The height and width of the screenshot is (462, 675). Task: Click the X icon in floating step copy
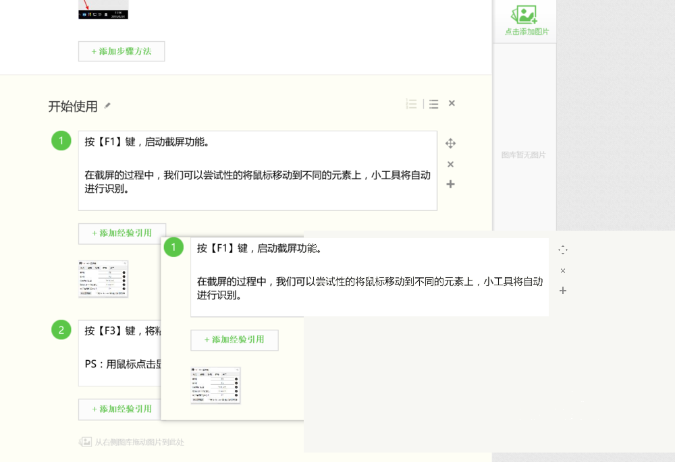[x=563, y=270]
